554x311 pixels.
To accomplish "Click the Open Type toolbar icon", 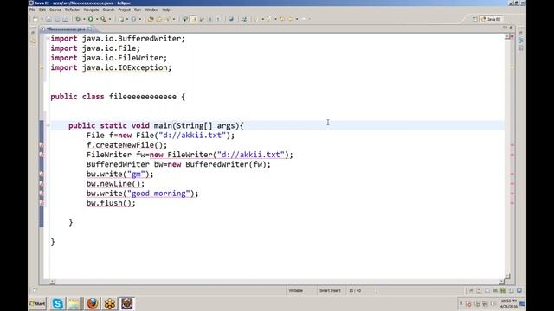I will point(150,19).
